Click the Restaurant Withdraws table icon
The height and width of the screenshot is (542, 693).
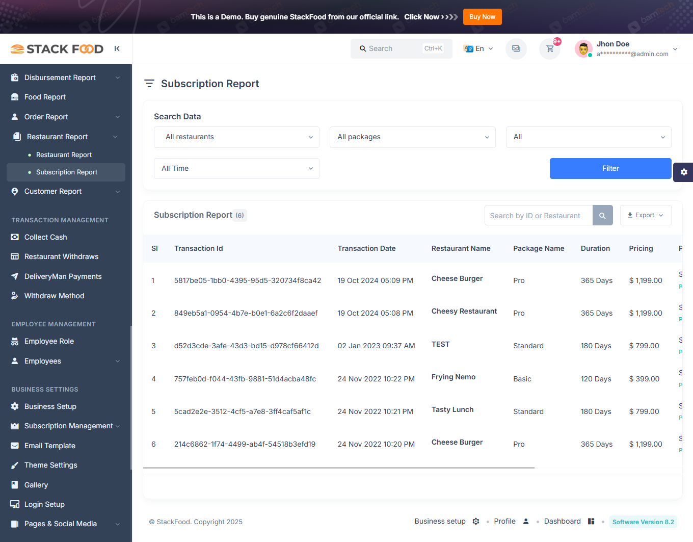pyautogui.click(x=15, y=256)
